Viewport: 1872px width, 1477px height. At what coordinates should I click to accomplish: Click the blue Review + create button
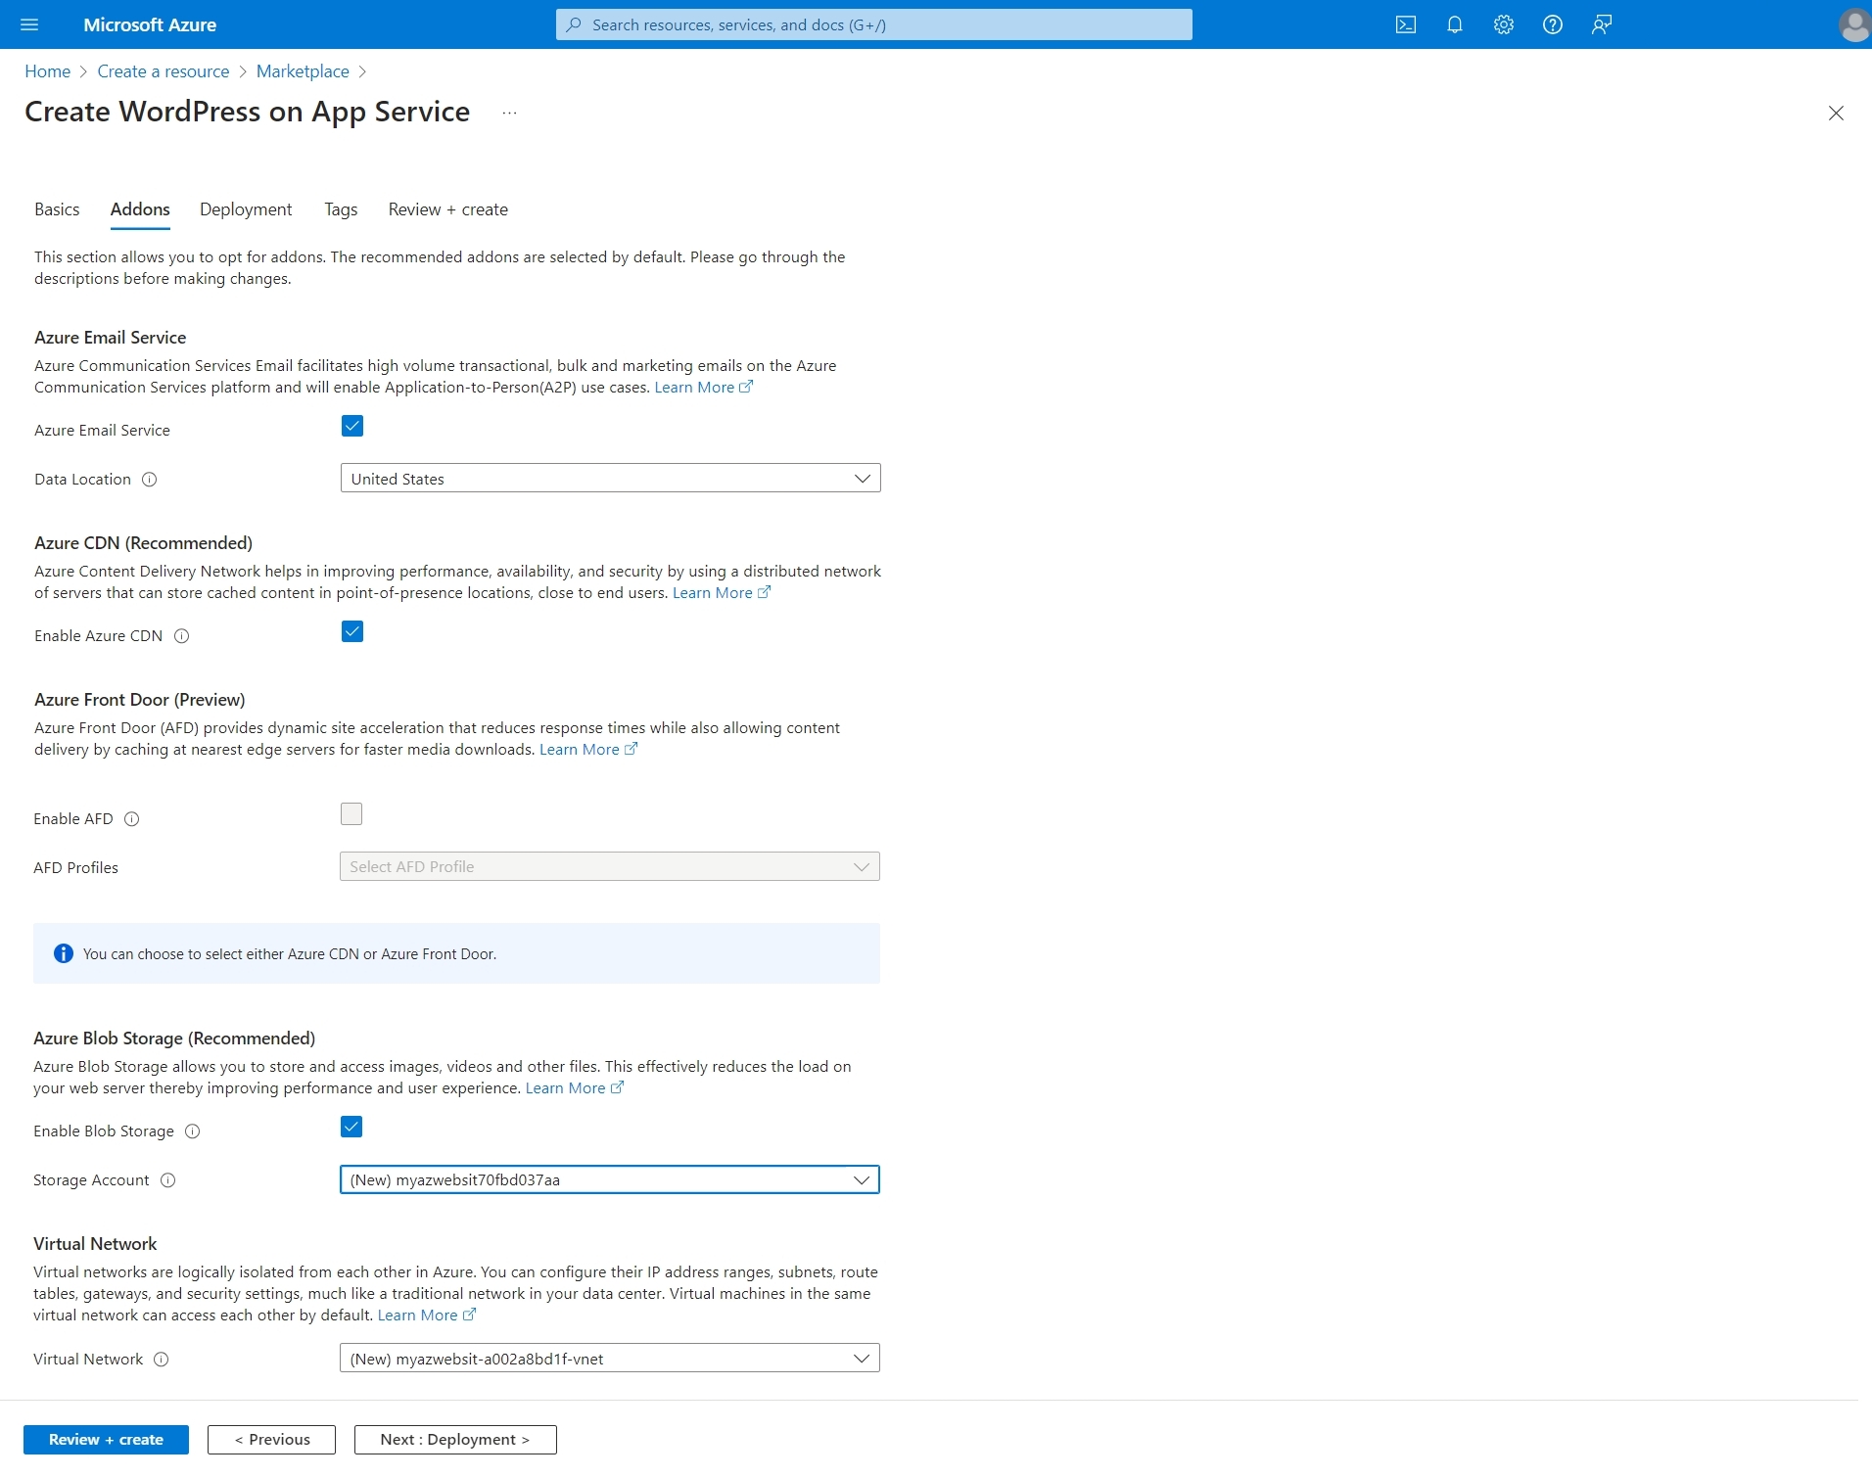[x=106, y=1439]
